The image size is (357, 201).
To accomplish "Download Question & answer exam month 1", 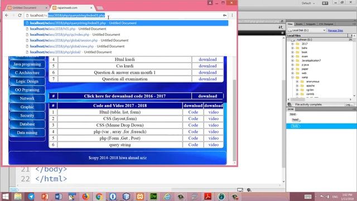I will (208, 73).
